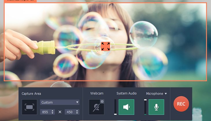Image resolution: width=211 pixels, height=121 pixels.
Task: Toggle the Microphone recording button
Action: (156, 107)
